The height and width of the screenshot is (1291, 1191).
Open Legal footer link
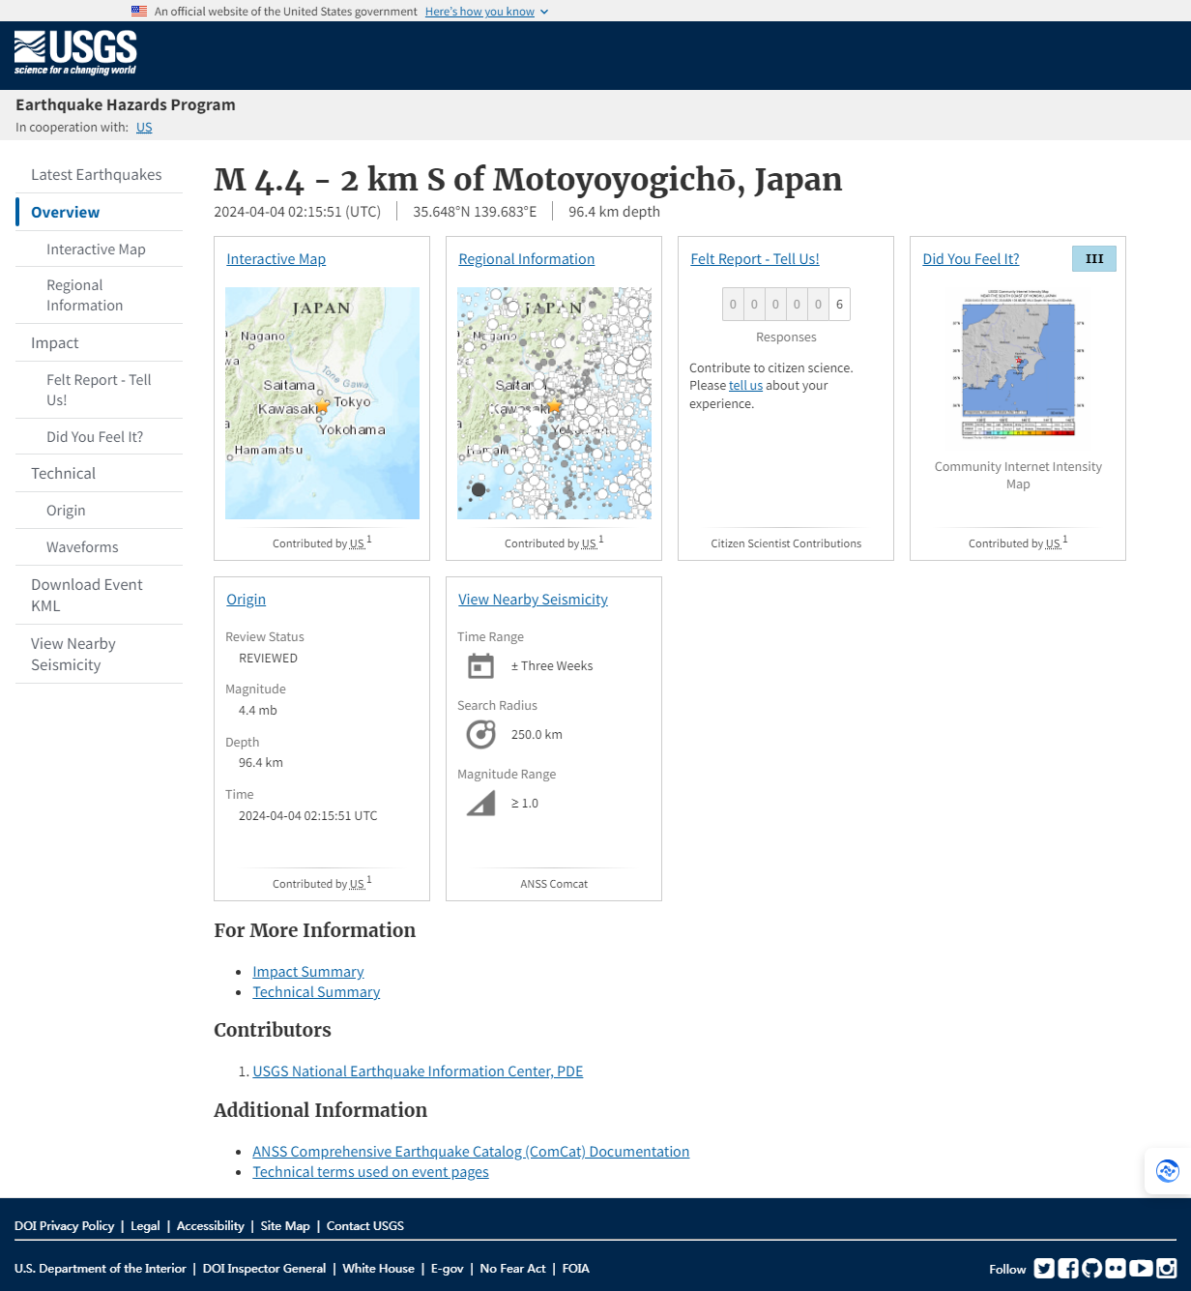coord(145,1226)
